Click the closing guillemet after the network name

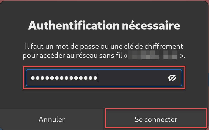[181, 56]
